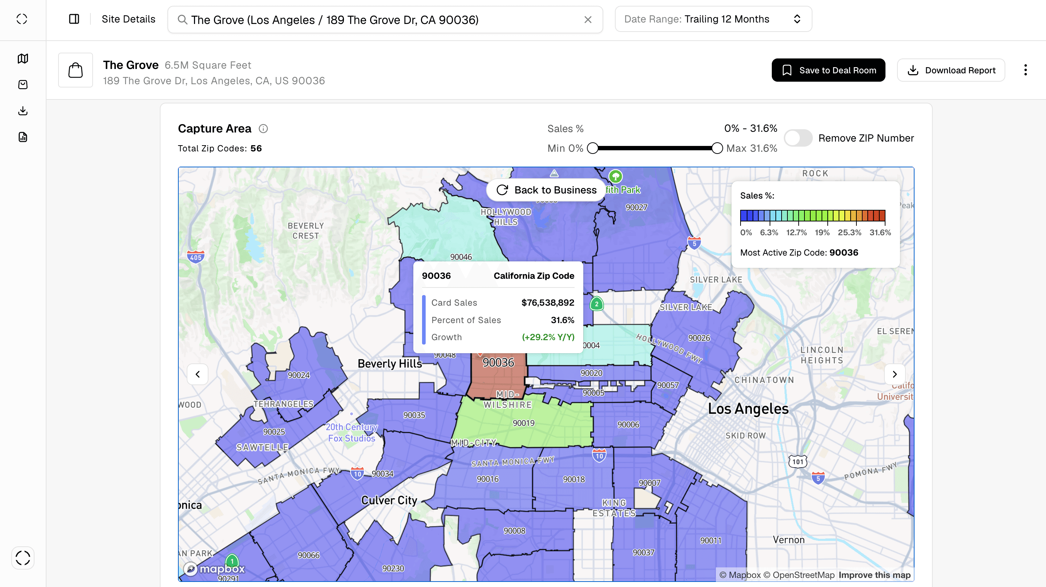
Task: Click Growth +29.2% Y/Y value
Action: click(x=548, y=337)
